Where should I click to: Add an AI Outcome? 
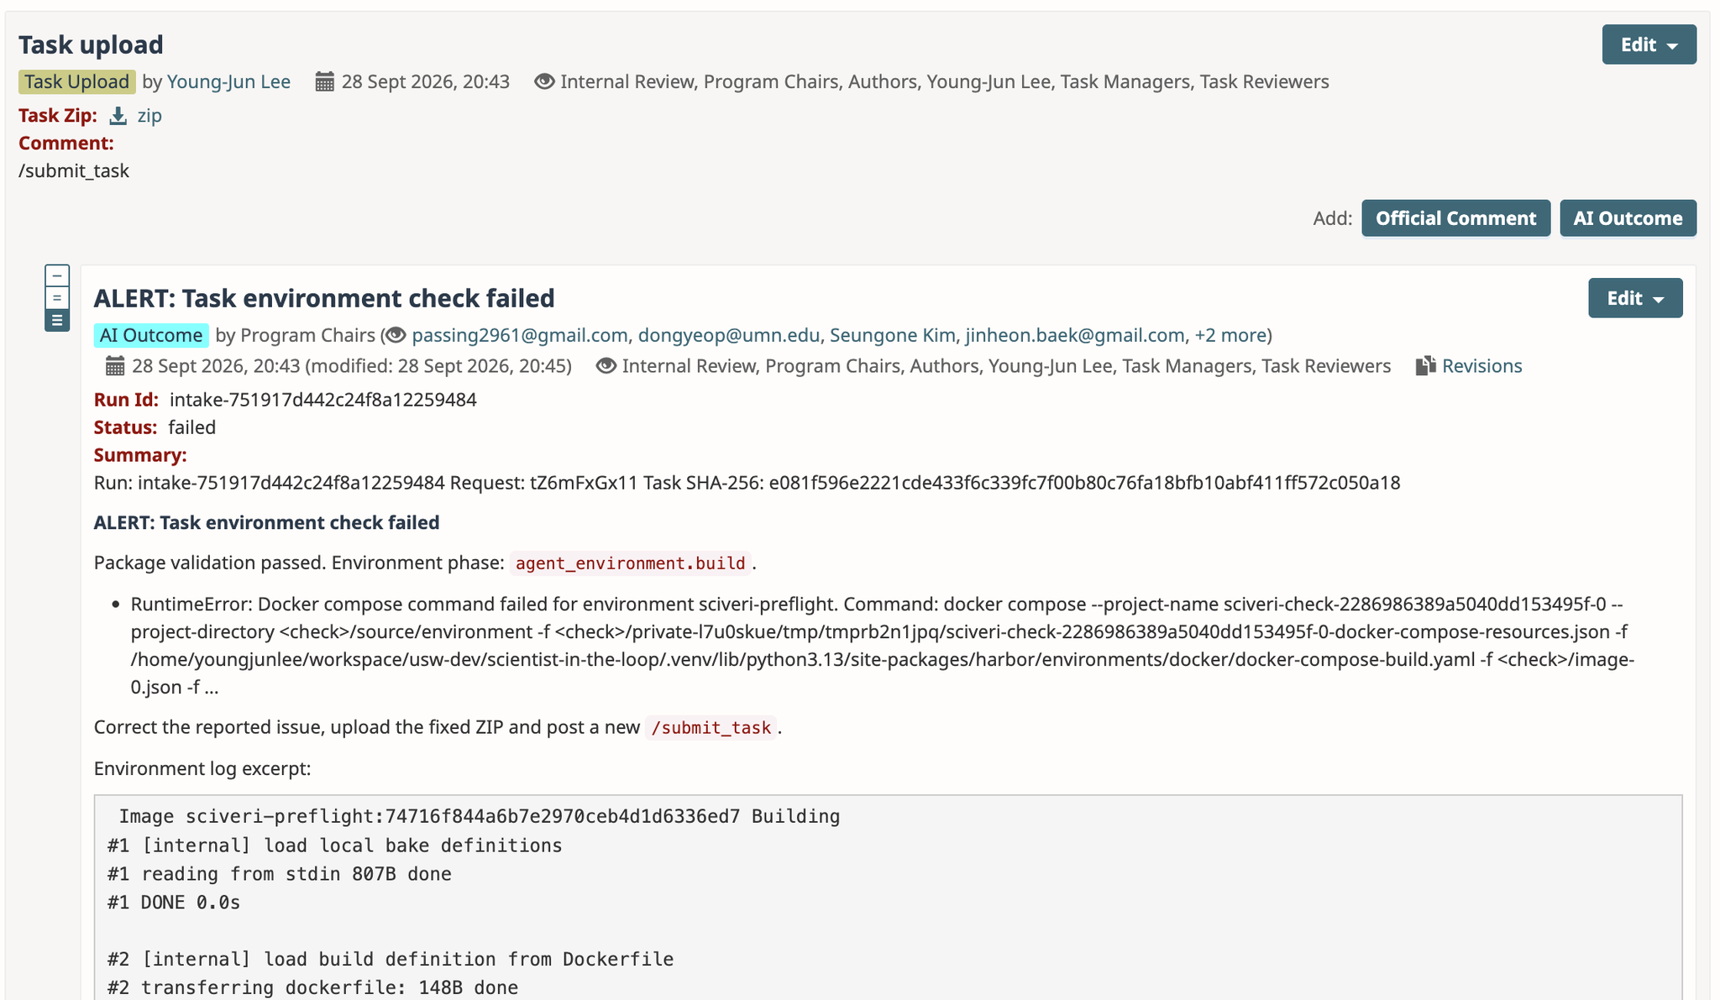(x=1628, y=218)
